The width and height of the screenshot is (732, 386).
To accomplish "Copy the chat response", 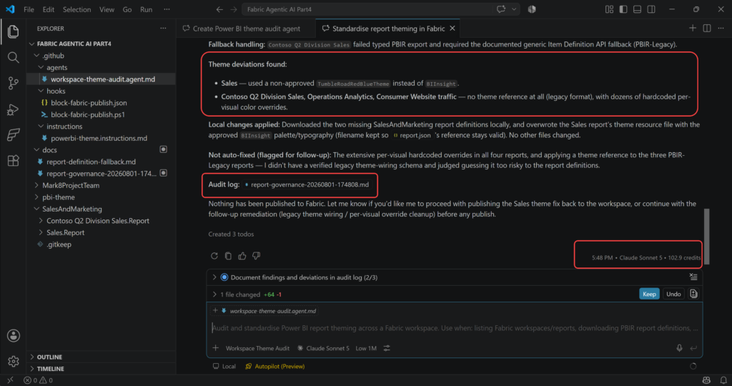I will pos(228,256).
